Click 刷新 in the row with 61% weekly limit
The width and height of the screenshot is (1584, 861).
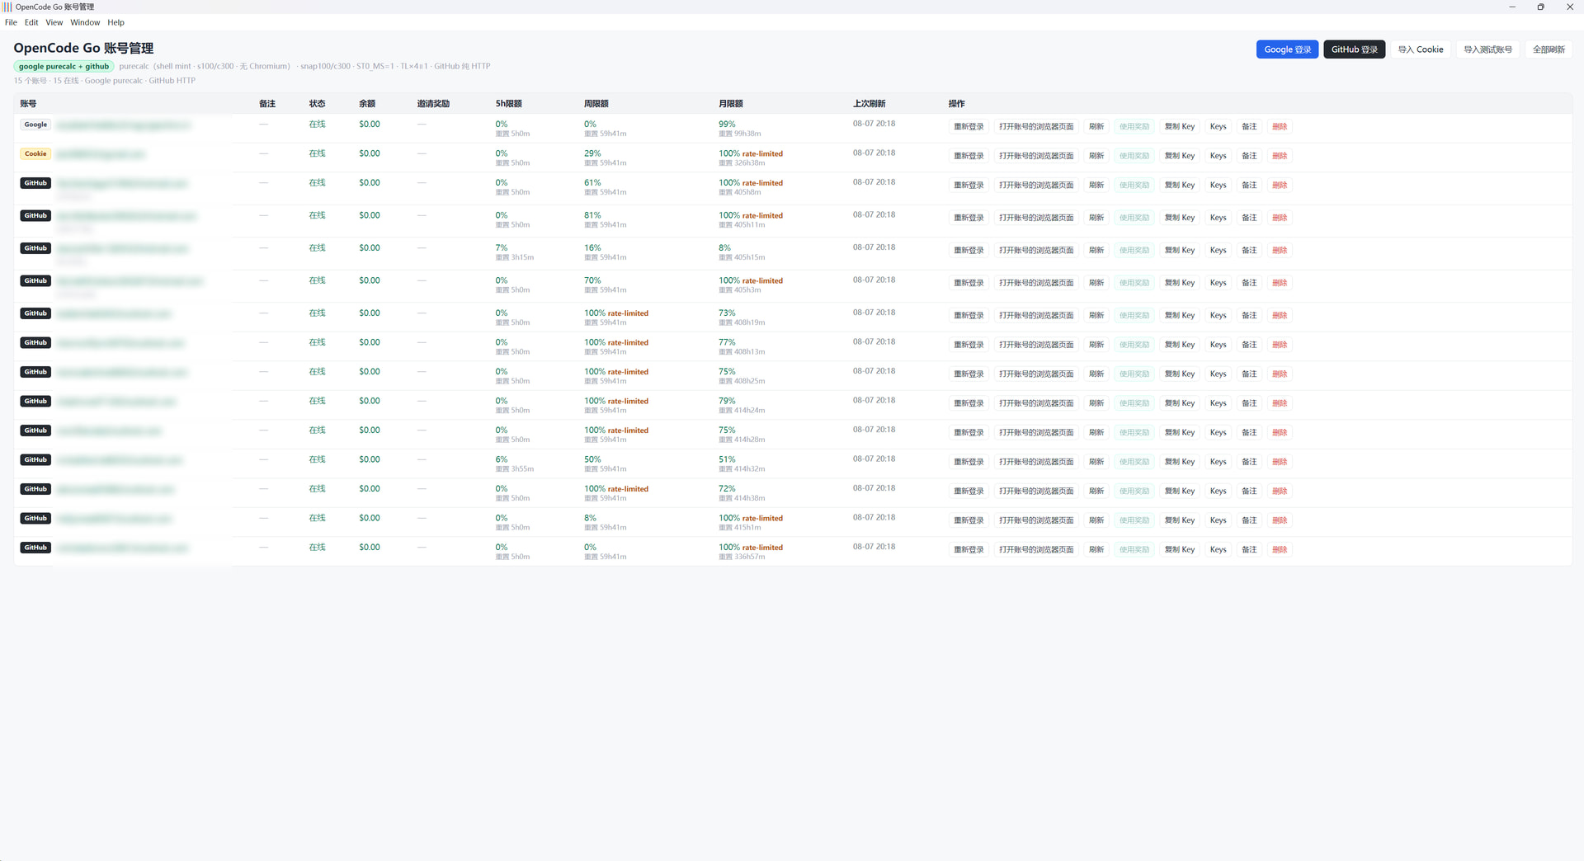point(1096,185)
